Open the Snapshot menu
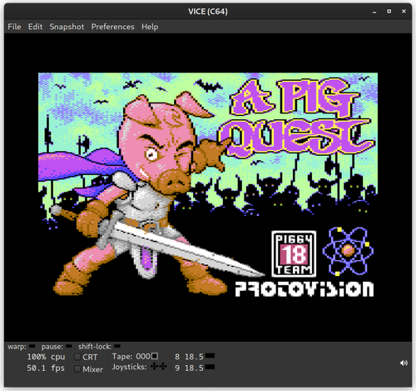The width and height of the screenshot is (416, 391). click(67, 27)
